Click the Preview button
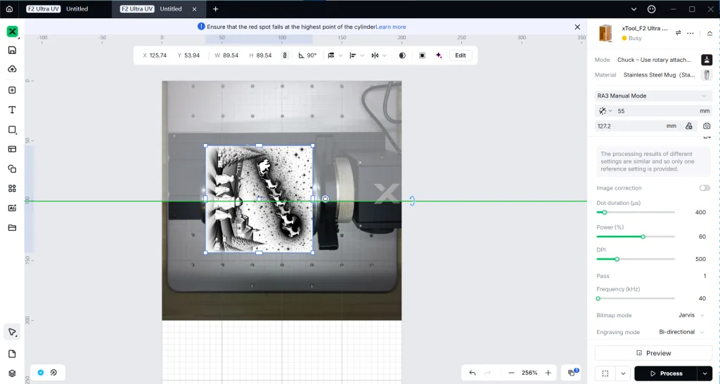The image size is (720, 384). tap(653, 353)
